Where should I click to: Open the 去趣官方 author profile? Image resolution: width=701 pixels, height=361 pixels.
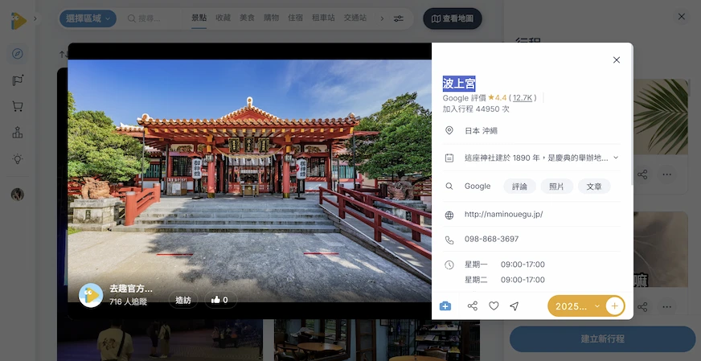point(115,295)
